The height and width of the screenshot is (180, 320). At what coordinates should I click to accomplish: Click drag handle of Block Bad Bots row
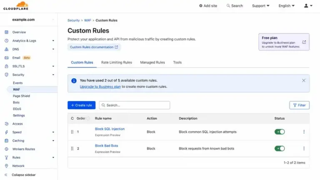[72, 149]
